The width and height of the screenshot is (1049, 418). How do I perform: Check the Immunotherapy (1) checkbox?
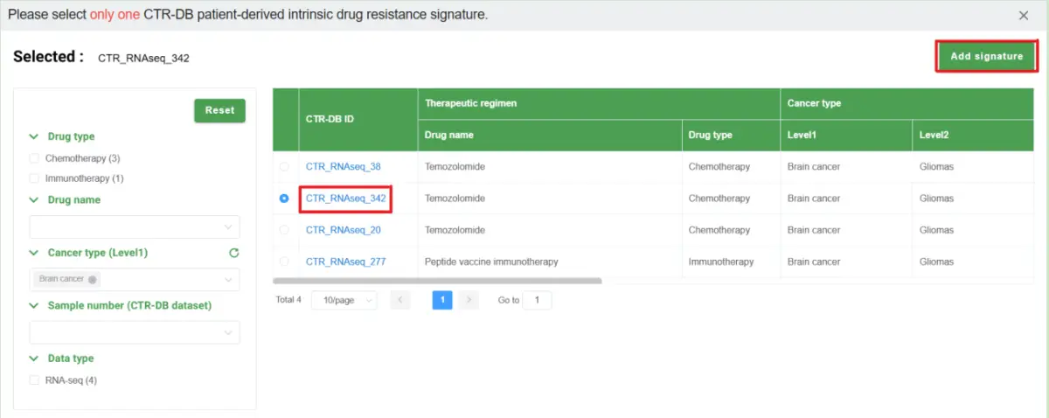34,178
